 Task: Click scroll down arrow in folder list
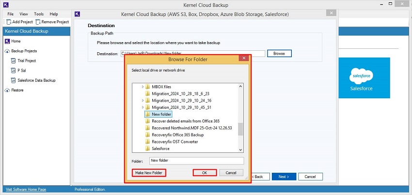(x=240, y=150)
